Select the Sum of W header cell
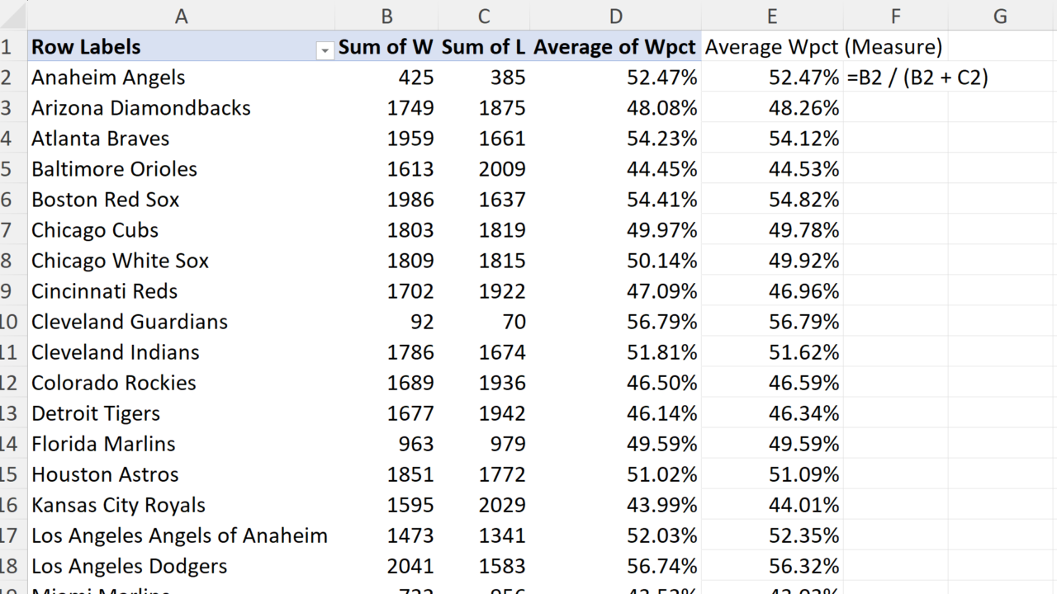 (x=386, y=47)
